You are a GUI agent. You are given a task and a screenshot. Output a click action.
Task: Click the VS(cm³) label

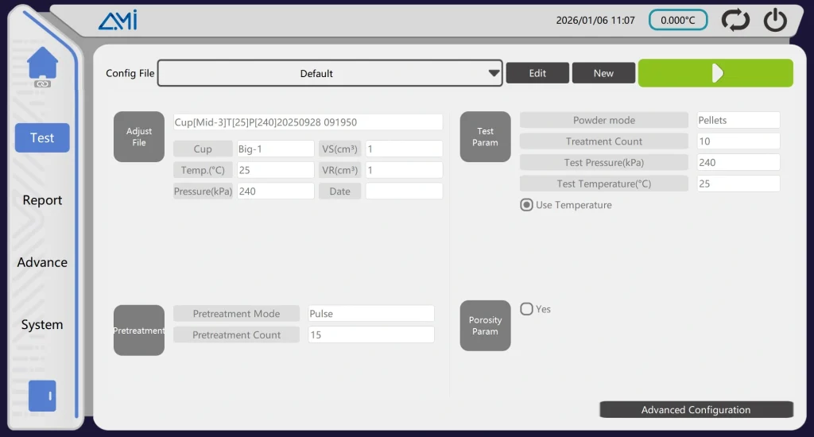(339, 149)
